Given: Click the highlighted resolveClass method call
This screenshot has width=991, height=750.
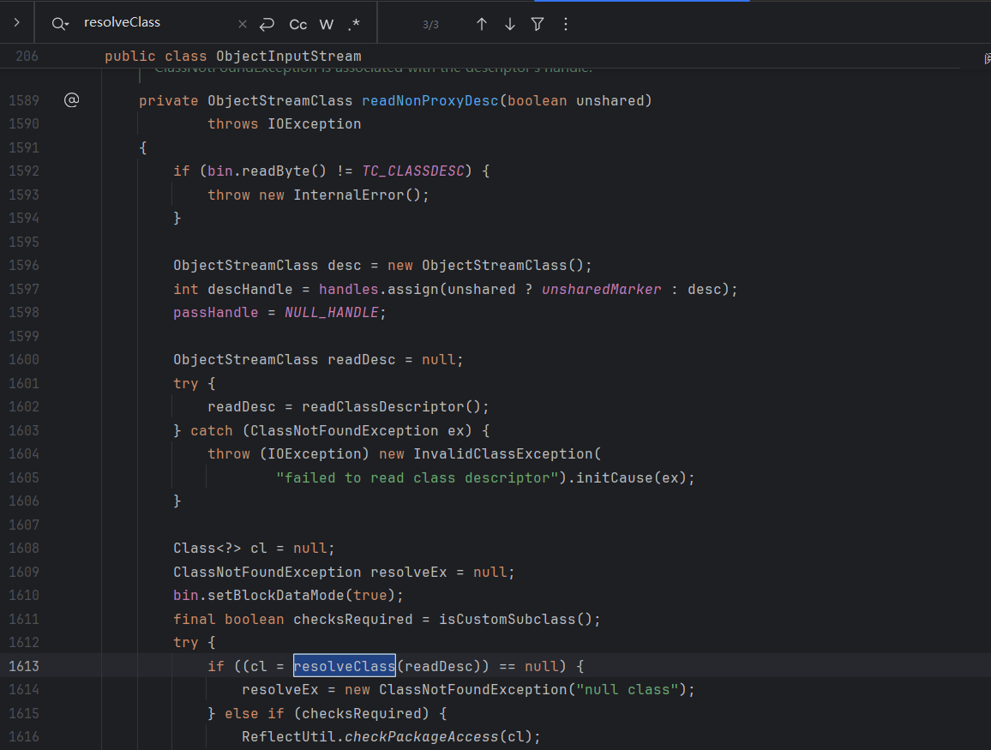Looking at the screenshot, I should 344,666.
